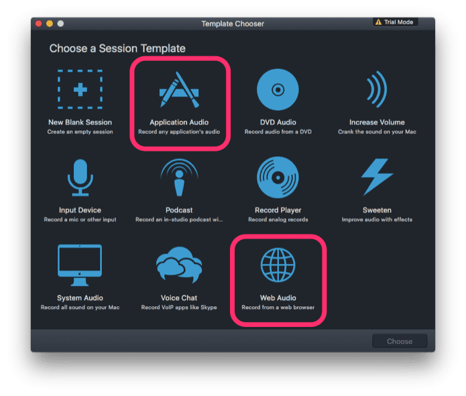The width and height of the screenshot is (466, 396).
Task: Select the Record Player vinyl icon
Action: point(278,178)
